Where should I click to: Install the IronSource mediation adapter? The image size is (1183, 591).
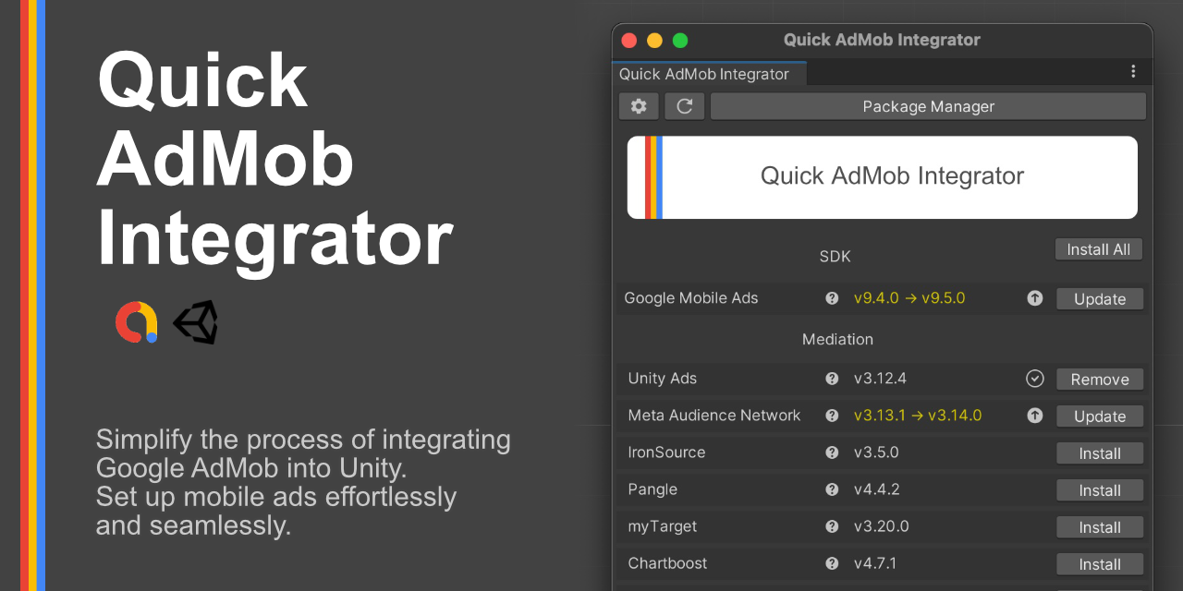[x=1100, y=453]
